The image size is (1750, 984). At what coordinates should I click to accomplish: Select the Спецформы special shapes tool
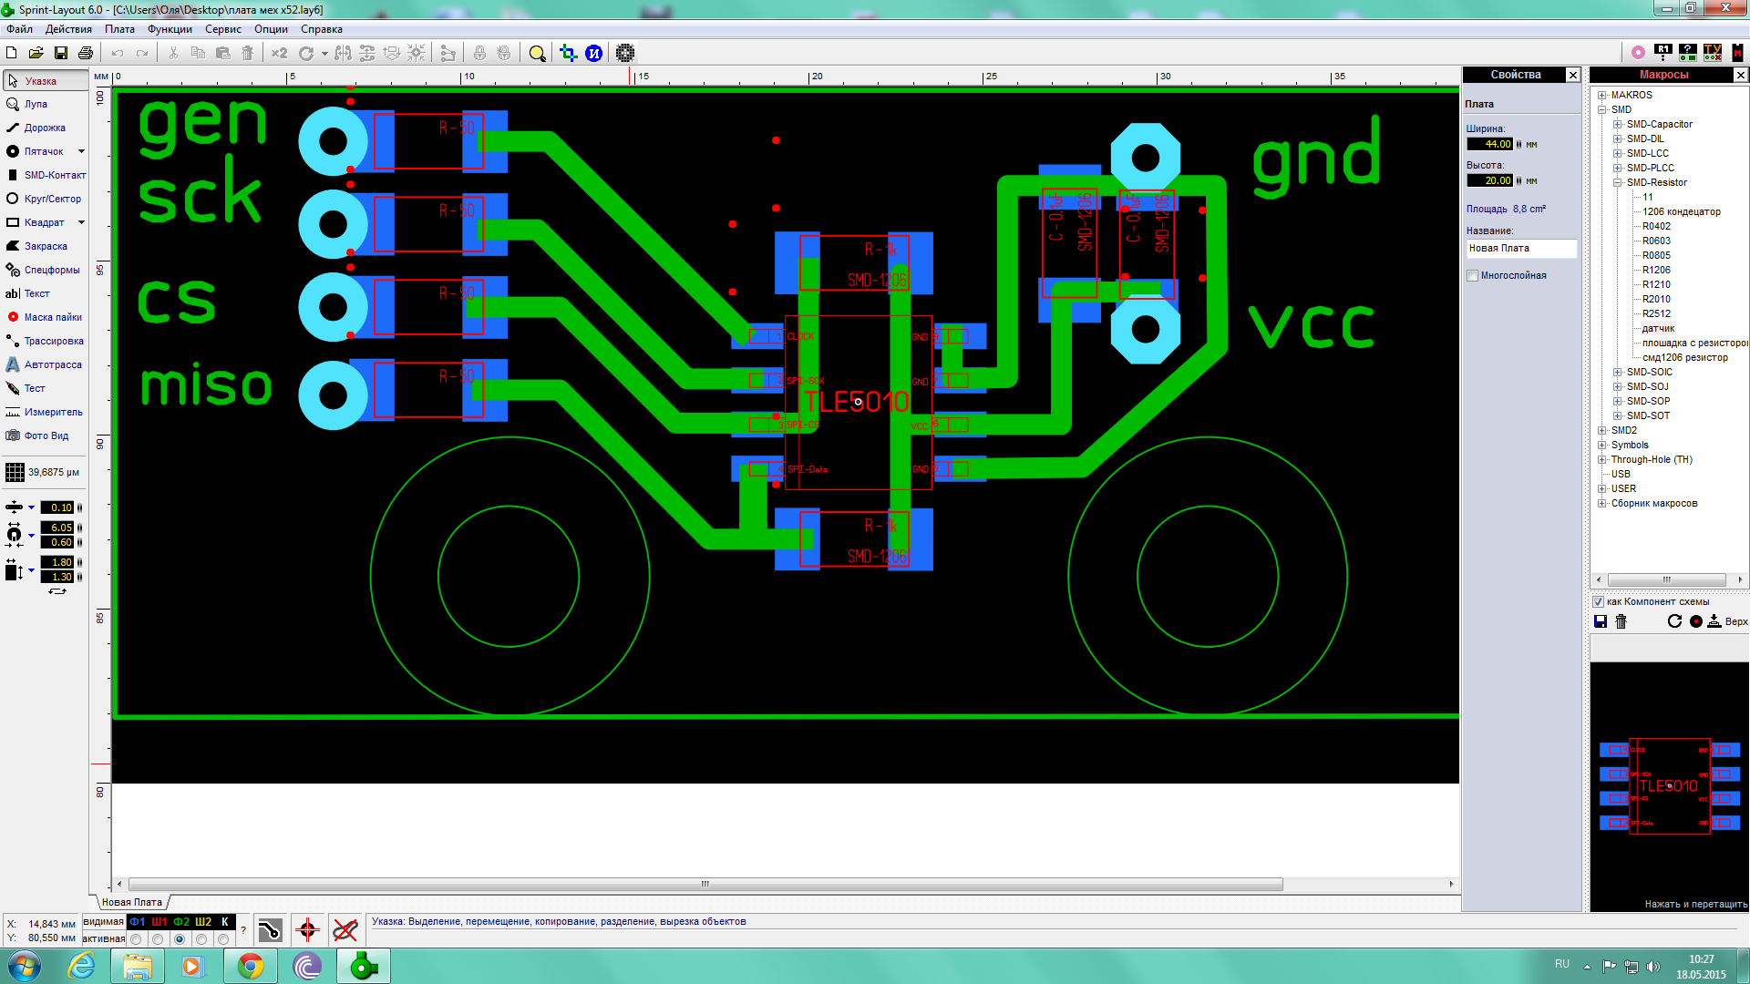[45, 270]
